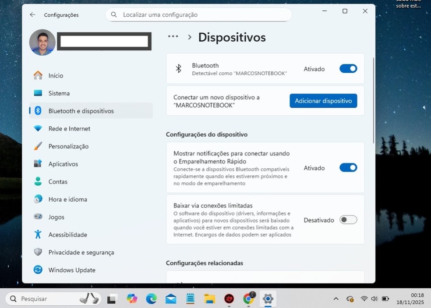Go to Início in the sidebar
Screen dimensions: 431x308
coord(55,75)
